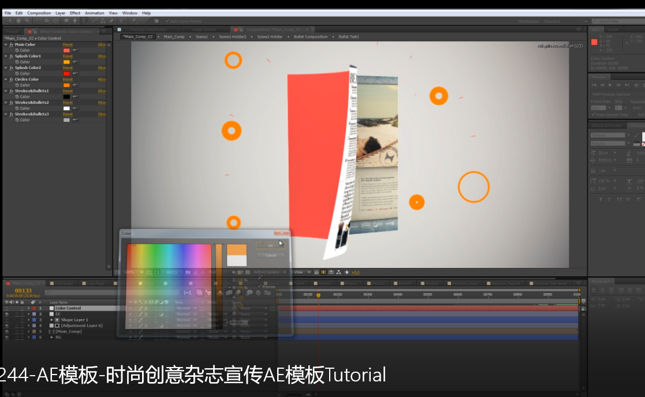Show Color Control layer video switch
This screenshot has width=645, height=397.
[6, 308]
